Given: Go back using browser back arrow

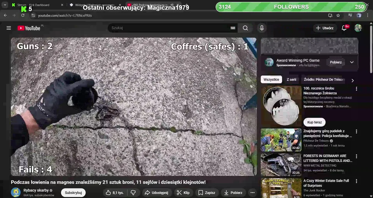Looking at the screenshot, I should pos(5,15).
